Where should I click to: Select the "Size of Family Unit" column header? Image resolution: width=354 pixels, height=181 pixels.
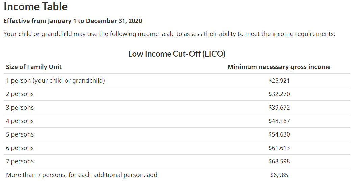click(x=34, y=67)
